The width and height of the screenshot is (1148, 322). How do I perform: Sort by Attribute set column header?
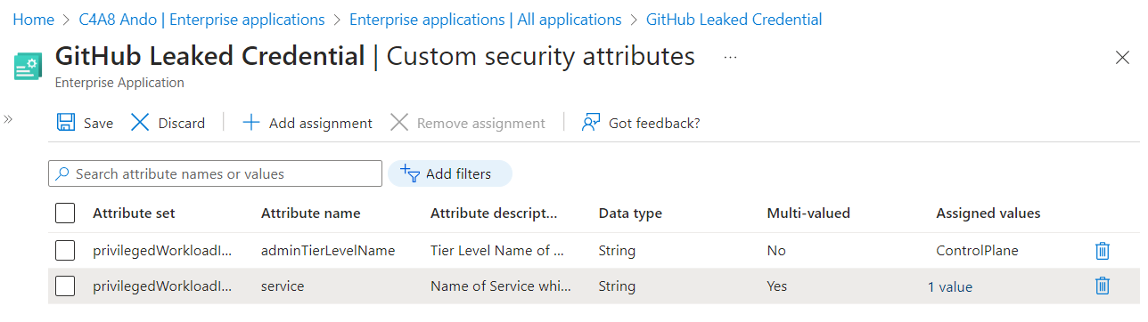pos(134,213)
